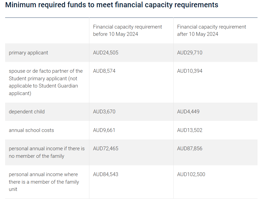The image size is (268, 206).
Task: Select the 'spouse or de facto partner' row label
Action: (x=46, y=82)
